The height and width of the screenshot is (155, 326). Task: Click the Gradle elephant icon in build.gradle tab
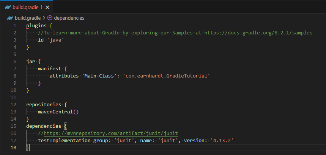[x=8, y=7]
